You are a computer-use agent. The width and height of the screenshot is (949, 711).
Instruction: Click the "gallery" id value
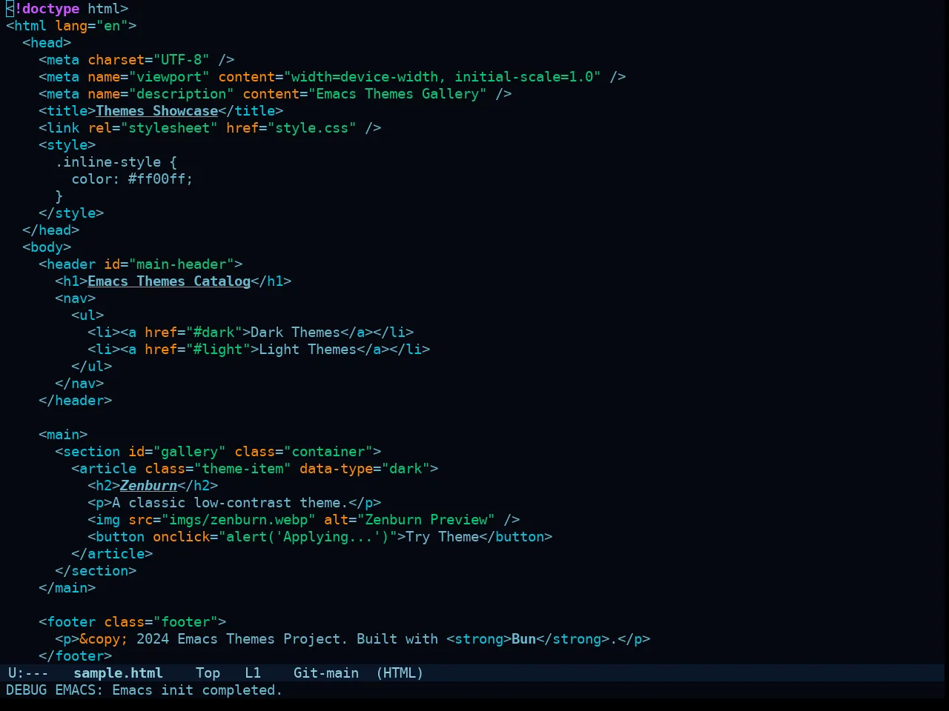190,452
